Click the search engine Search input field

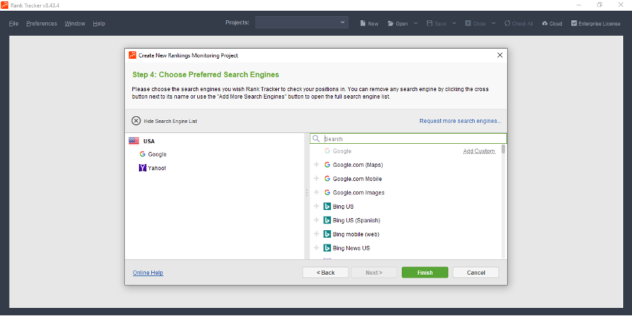coord(412,139)
